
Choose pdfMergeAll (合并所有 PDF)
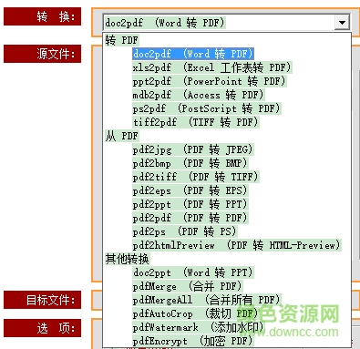click(207, 300)
